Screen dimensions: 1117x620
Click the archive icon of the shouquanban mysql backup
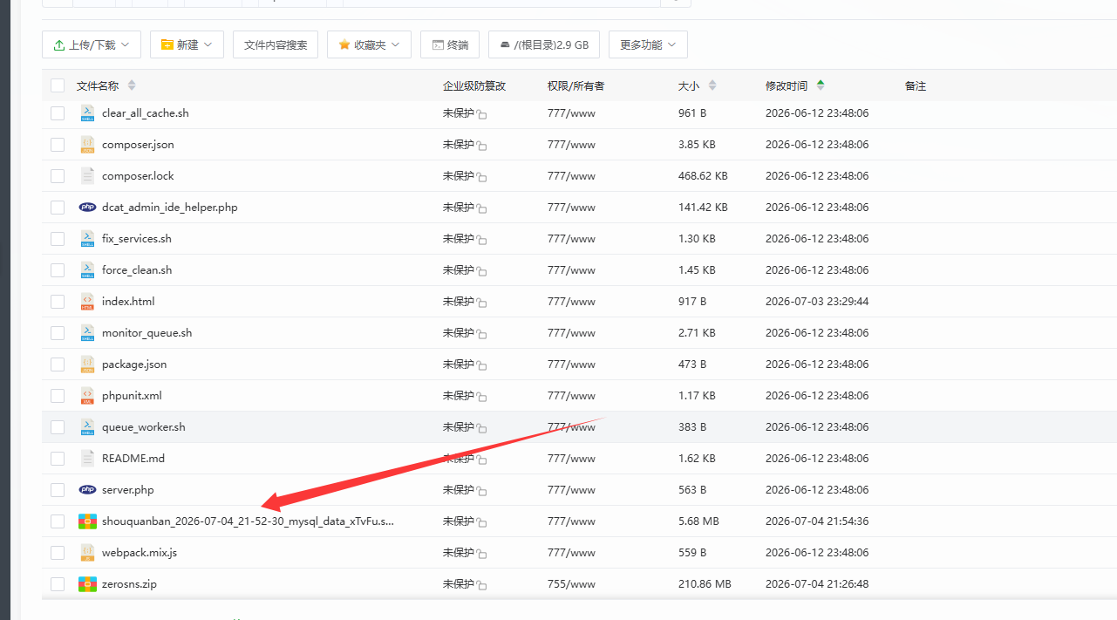(87, 521)
